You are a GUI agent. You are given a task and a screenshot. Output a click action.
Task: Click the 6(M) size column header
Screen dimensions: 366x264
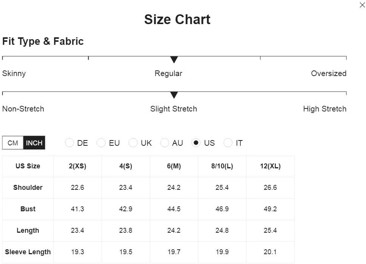[174, 166]
